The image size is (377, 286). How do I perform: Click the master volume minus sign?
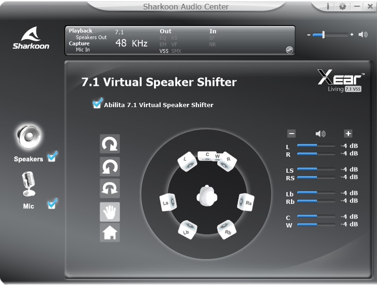[x=308, y=35]
